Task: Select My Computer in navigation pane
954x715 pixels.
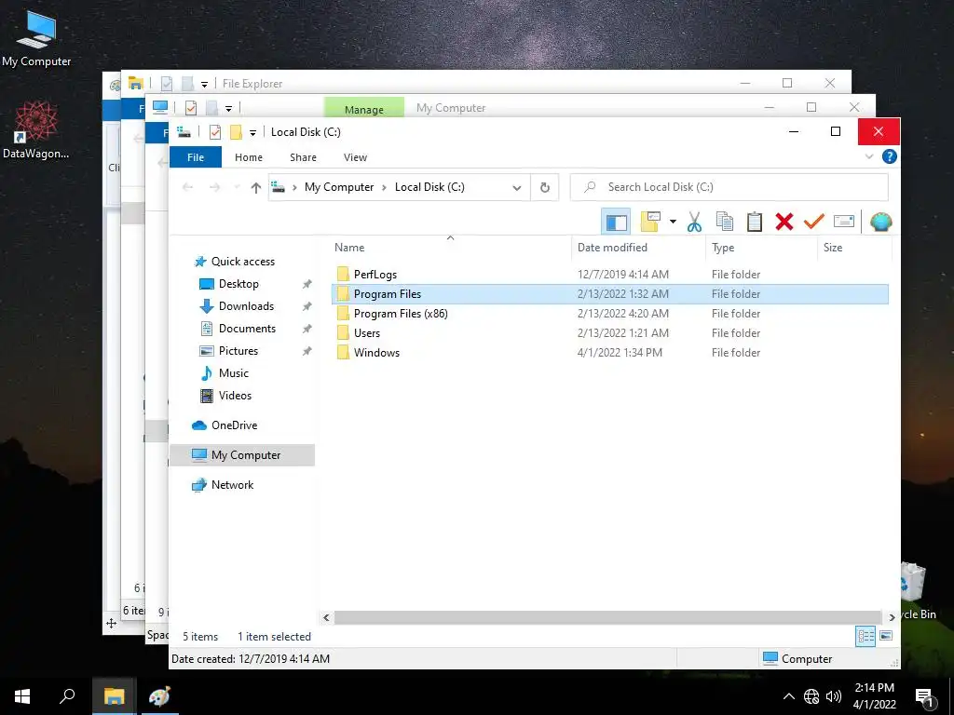Action: (x=242, y=455)
